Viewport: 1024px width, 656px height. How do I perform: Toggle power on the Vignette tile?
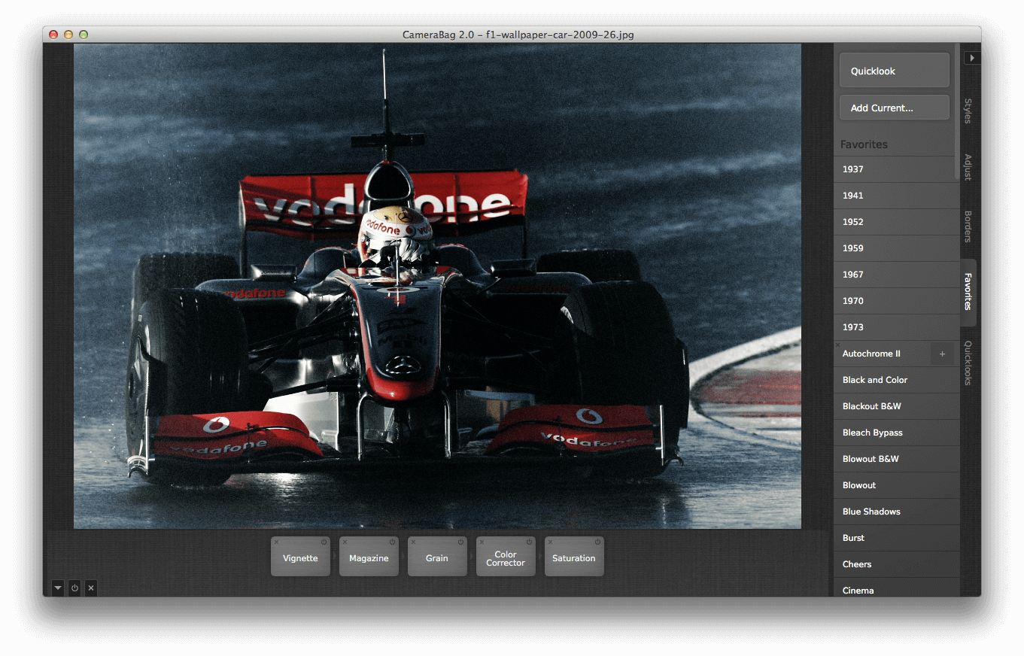[x=324, y=542]
